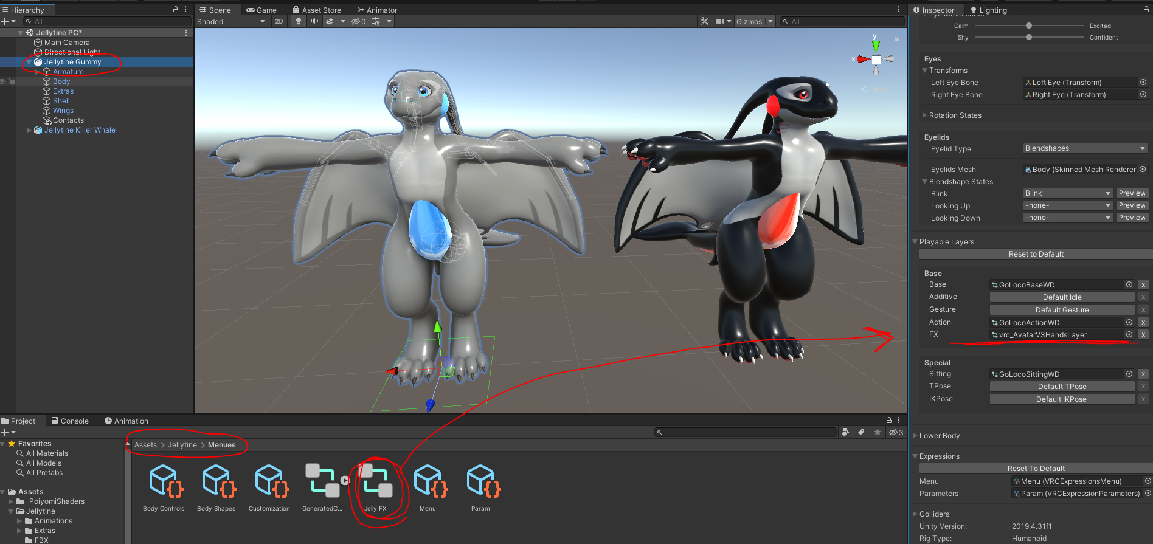This screenshot has width=1153, height=544.
Task: Click the Scene view options kebab menu
Action: click(x=899, y=10)
